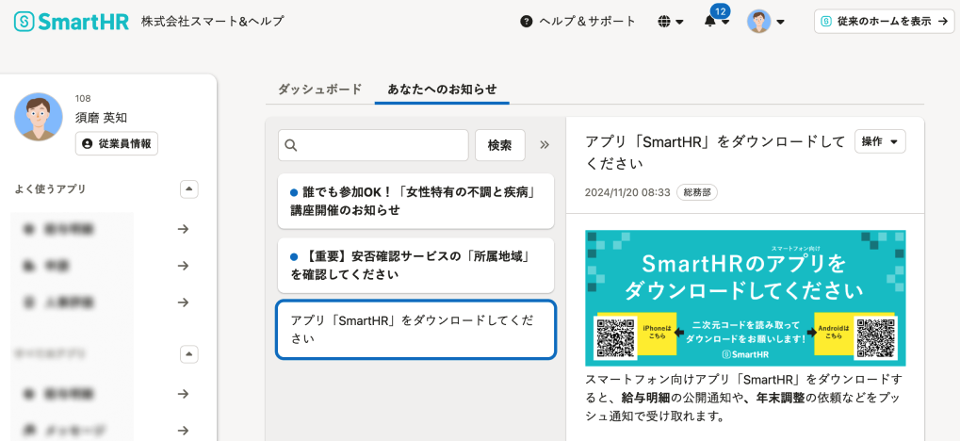Click the 総務部 tag
This screenshot has width=960, height=441.
[697, 191]
